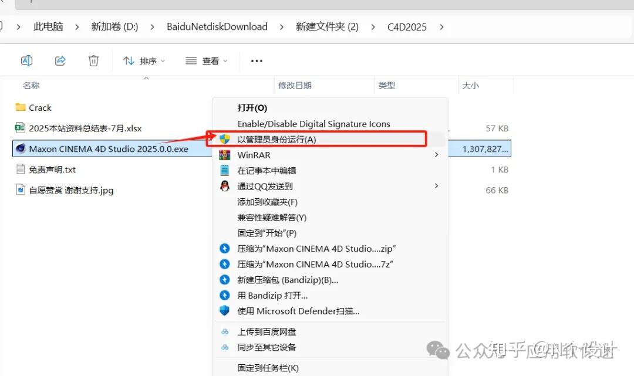The width and height of the screenshot is (634, 376).
Task: Open the 查看 view dropdown
Action: [x=206, y=61]
